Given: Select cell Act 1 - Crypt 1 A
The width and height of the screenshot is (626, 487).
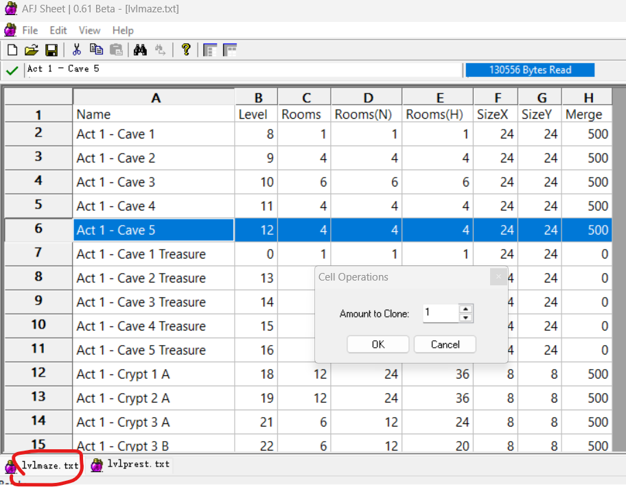Looking at the screenshot, I should [154, 374].
